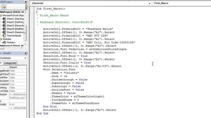Image resolution: width=211 pixels, height=118 pixels.
Task: Click the Sheet4 name property value
Action: coord(17,67)
